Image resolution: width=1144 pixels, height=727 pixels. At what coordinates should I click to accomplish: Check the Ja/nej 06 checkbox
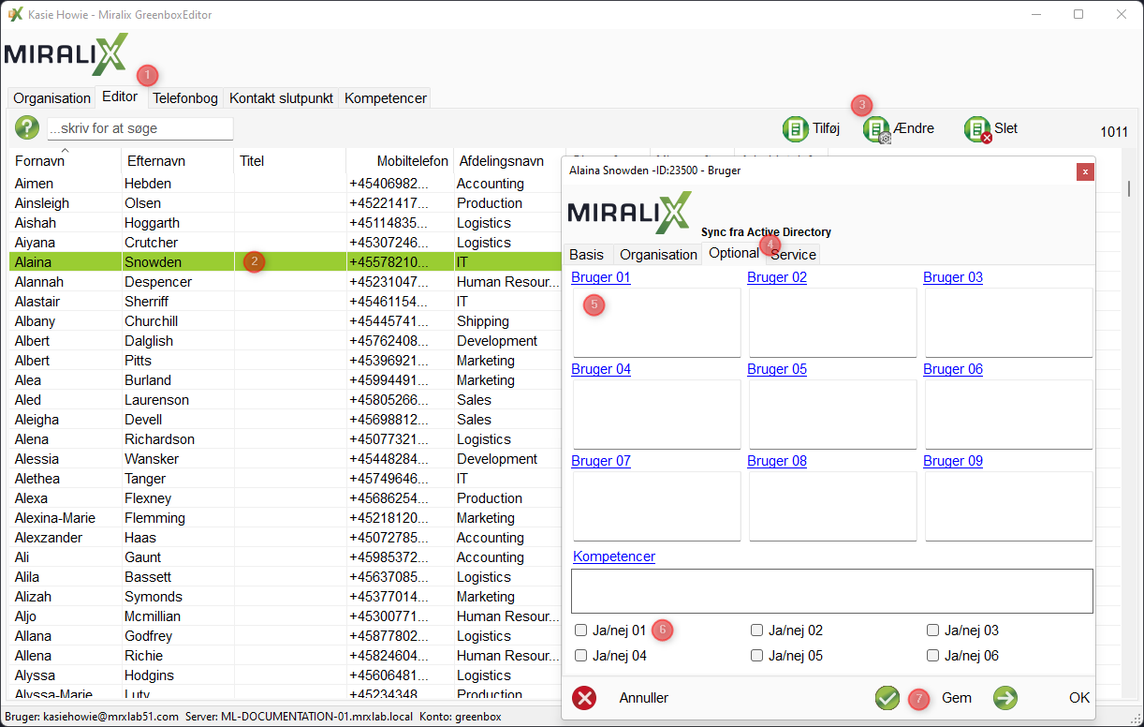tap(933, 656)
